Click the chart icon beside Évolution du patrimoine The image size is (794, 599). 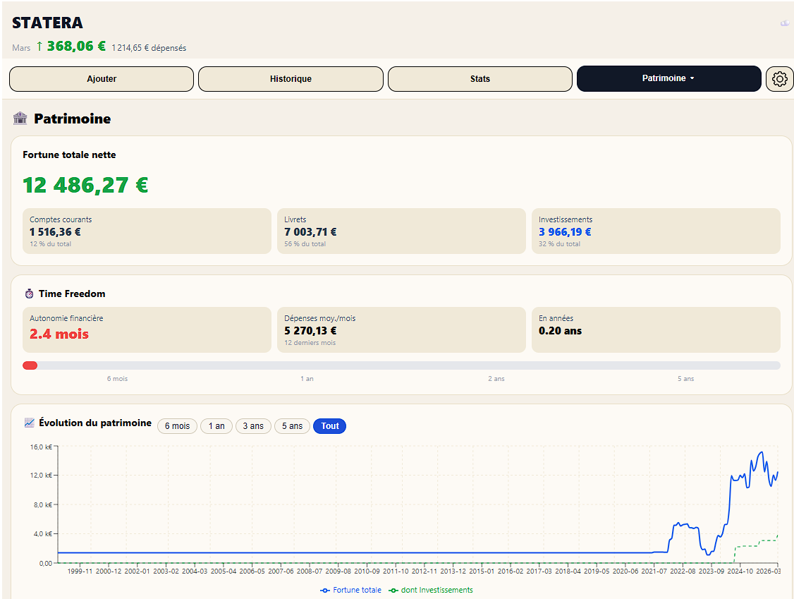coord(30,423)
